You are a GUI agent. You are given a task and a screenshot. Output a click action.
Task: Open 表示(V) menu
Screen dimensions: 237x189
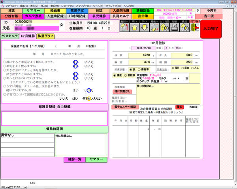(34, 6)
